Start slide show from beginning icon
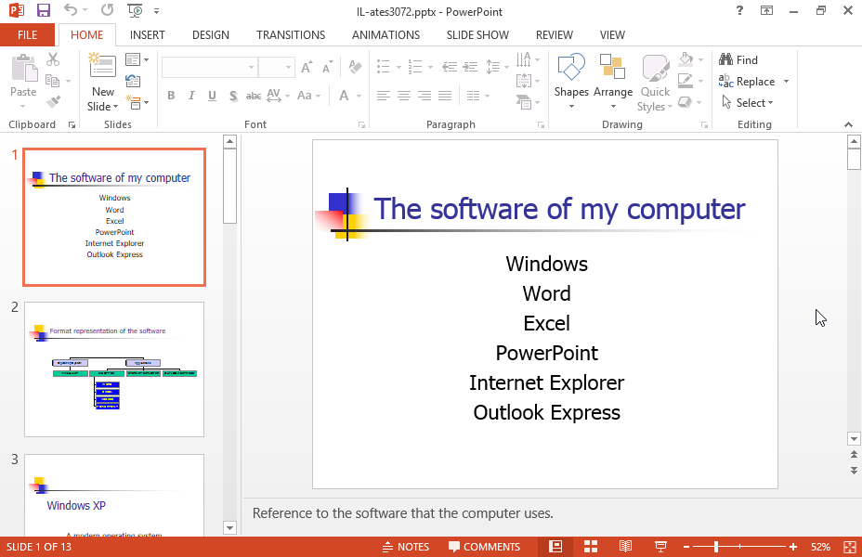 135,10
